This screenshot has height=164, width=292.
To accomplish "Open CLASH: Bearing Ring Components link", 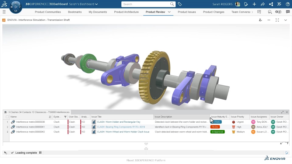I will click(121, 127).
